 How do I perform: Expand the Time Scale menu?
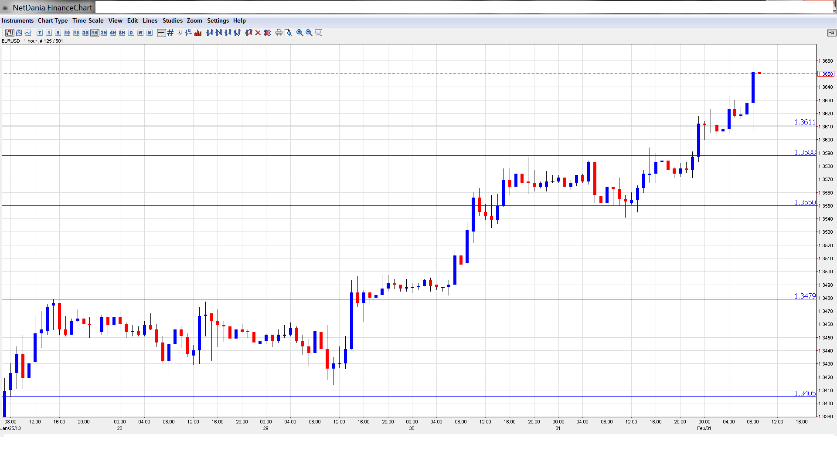coord(88,20)
